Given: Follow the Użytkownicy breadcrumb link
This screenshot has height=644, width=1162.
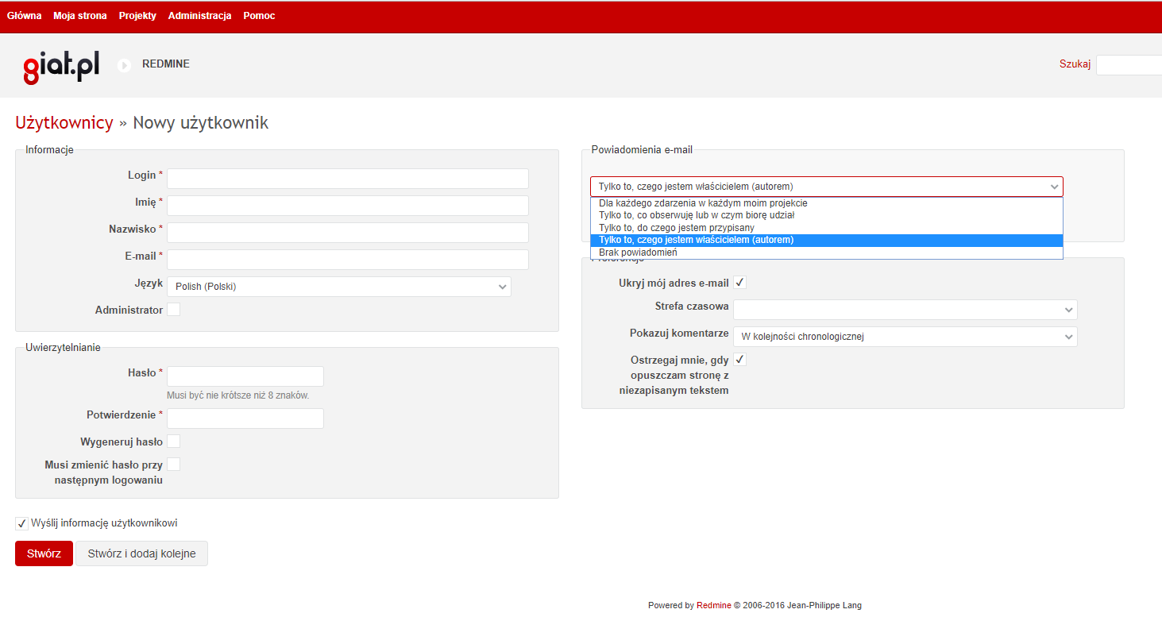Looking at the screenshot, I should click(x=64, y=123).
